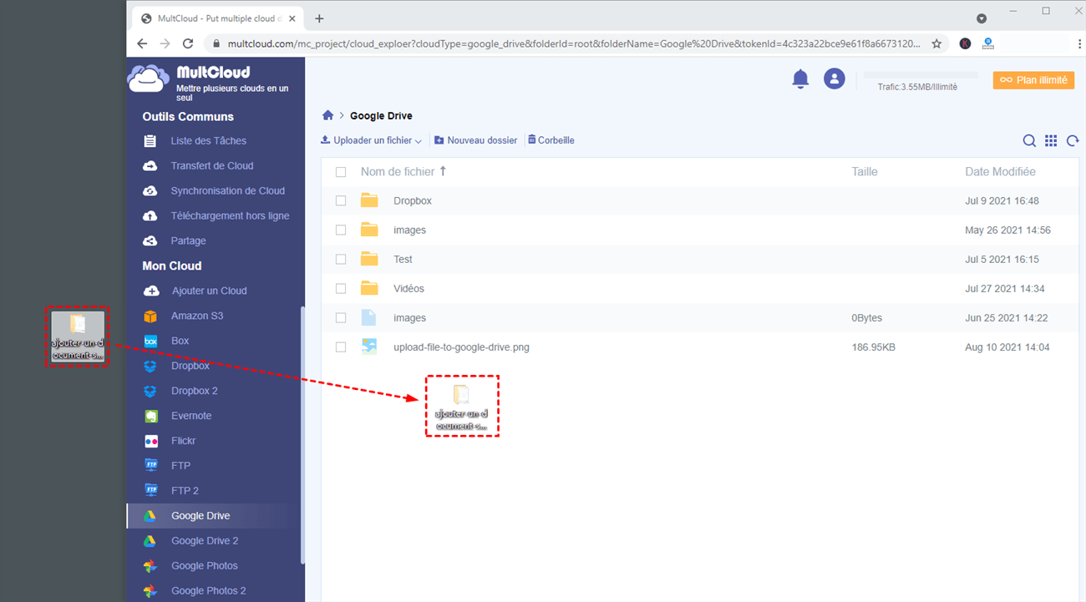The width and height of the screenshot is (1086, 602).
Task: Open the Chrome three-dot menu
Action: [1080, 43]
